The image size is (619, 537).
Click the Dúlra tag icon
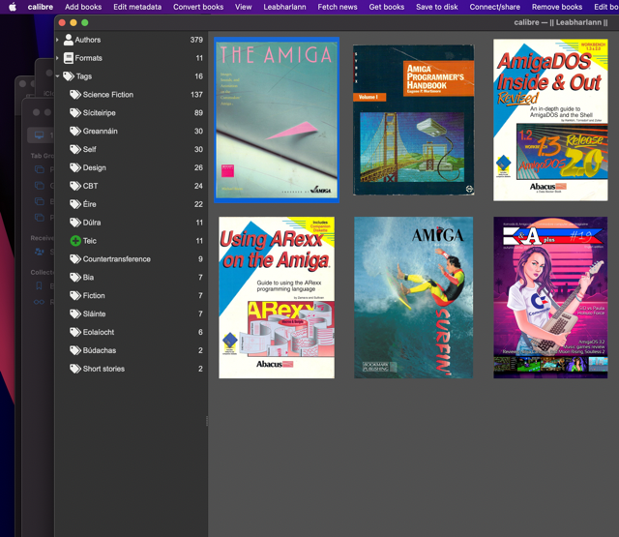click(x=75, y=223)
